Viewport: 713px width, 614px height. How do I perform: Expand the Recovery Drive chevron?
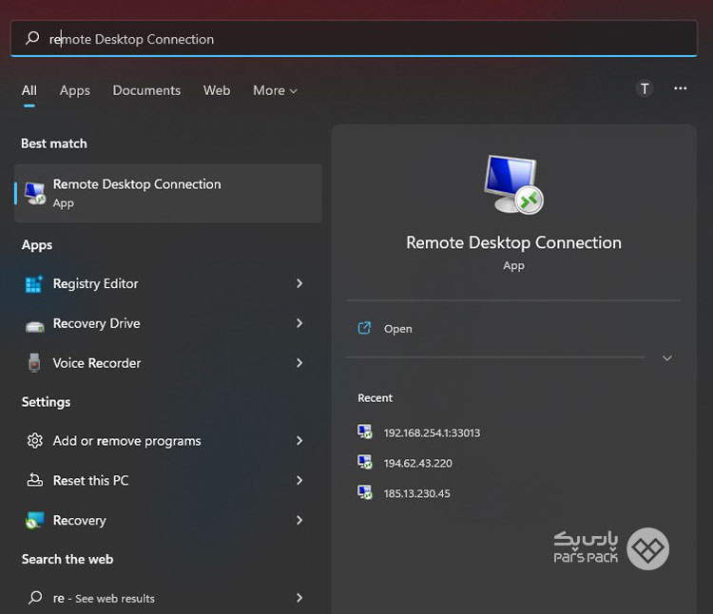299,323
